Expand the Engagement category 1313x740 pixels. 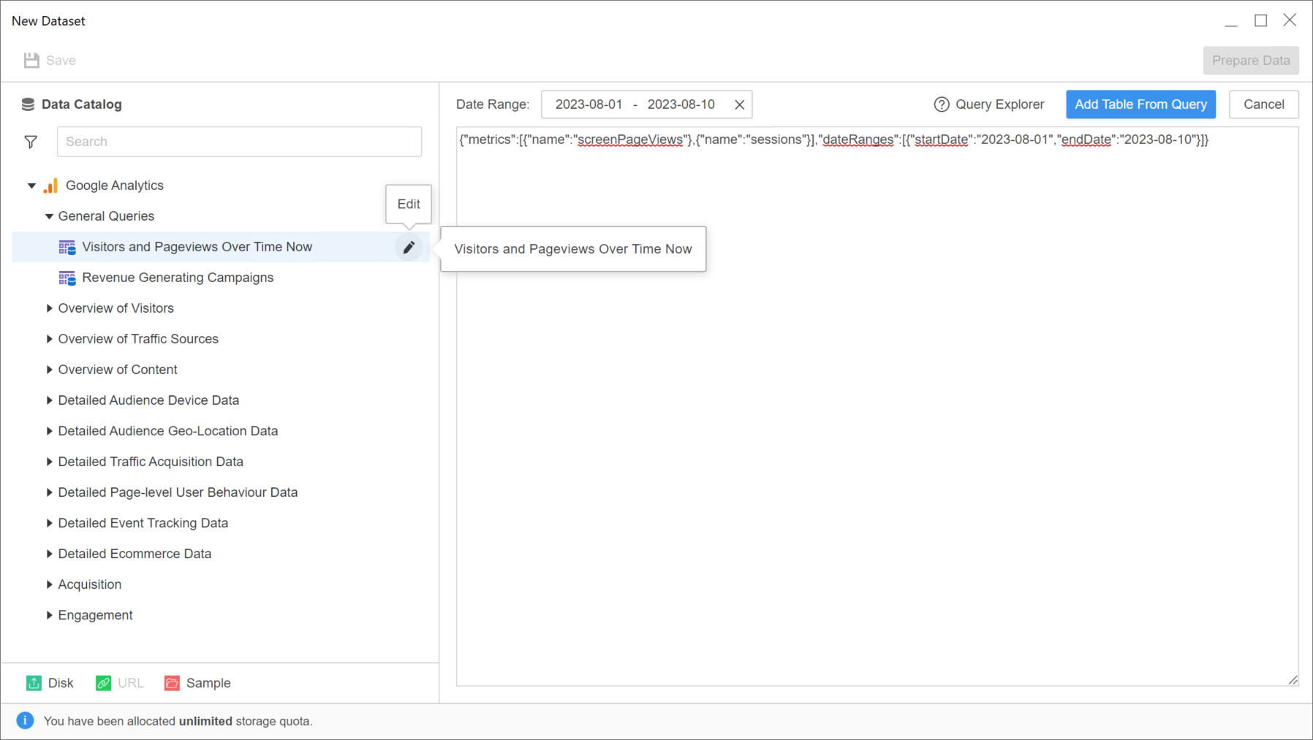(x=49, y=615)
